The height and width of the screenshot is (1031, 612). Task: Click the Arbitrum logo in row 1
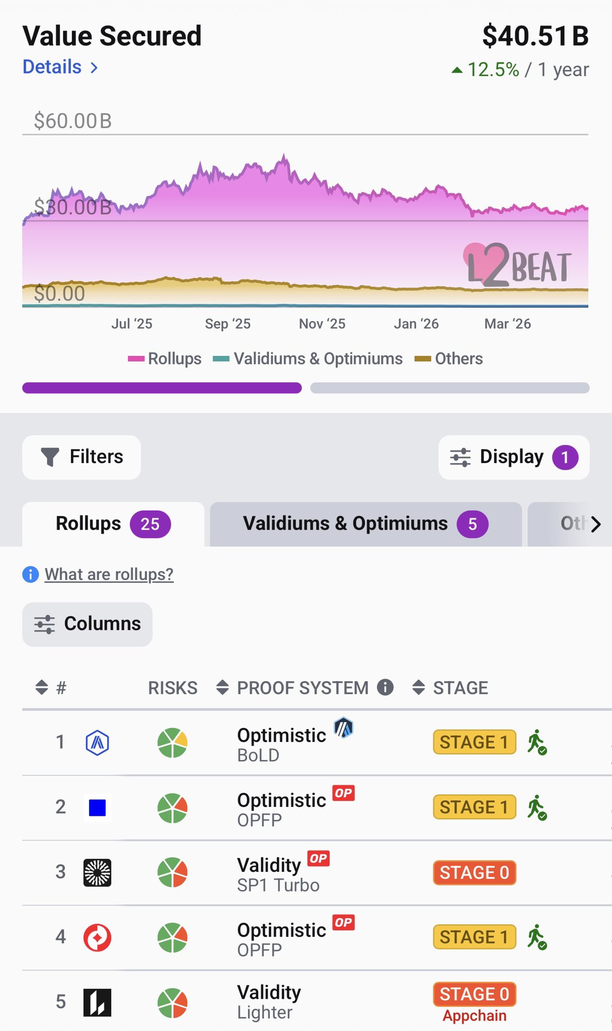point(97,743)
